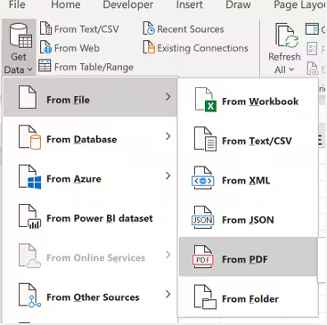Expand the From Azure submenu chevron
Viewport: 327px width, 325px height.
168,175
